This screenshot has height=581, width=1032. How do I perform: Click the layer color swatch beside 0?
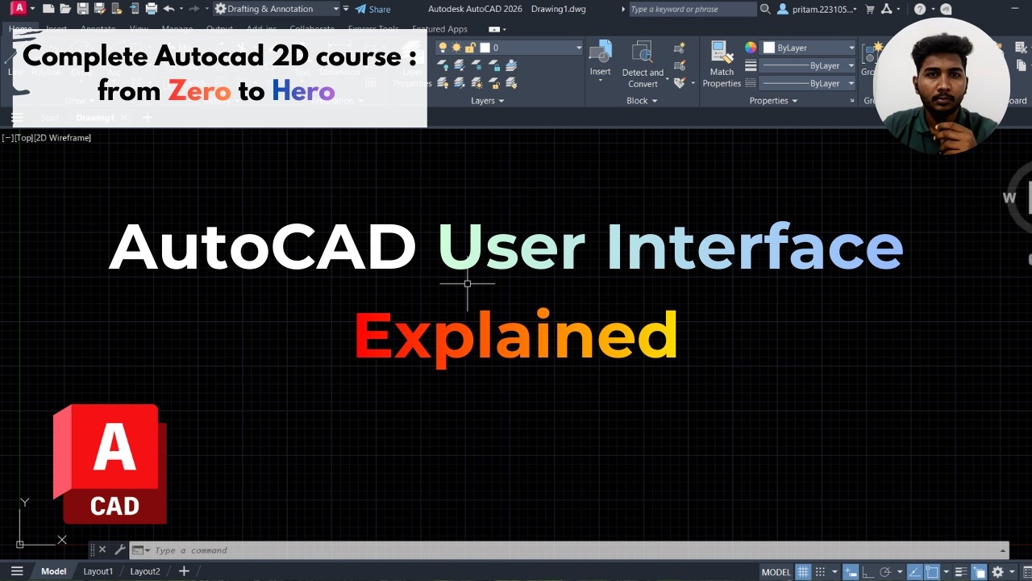(484, 48)
